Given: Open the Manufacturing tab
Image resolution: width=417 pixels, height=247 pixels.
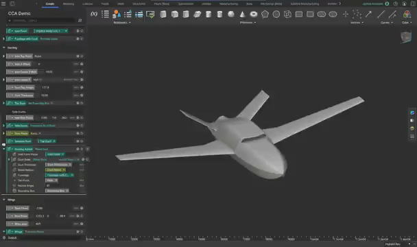Looking at the screenshot, I should [228, 4].
